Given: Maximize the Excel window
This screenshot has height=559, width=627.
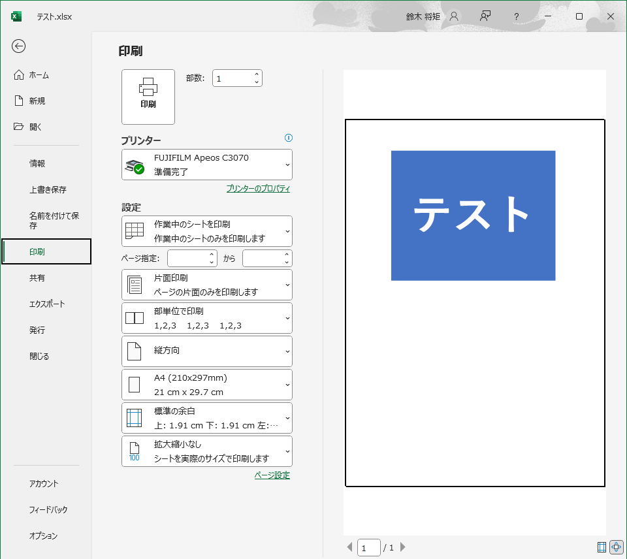Looking at the screenshot, I should tap(579, 16).
